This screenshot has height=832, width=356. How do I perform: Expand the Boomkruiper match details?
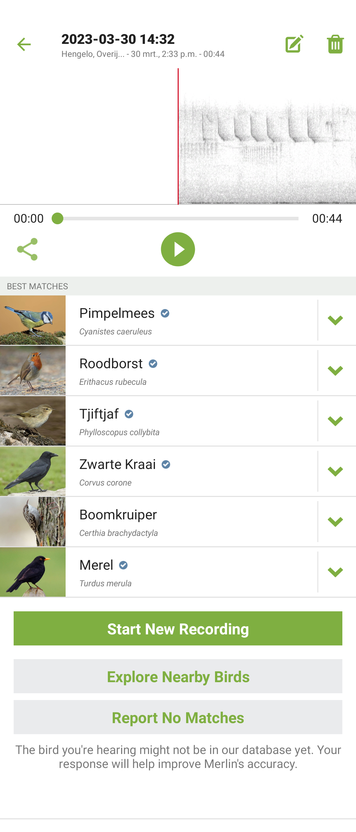[x=335, y=522]
